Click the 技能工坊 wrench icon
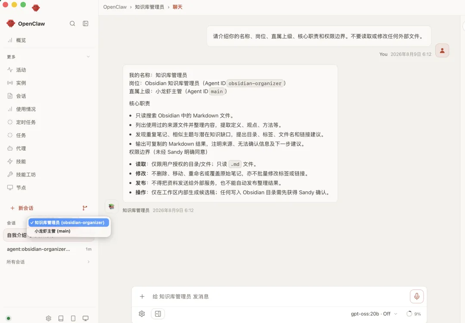The image size is (465, 323). [10, 174]
